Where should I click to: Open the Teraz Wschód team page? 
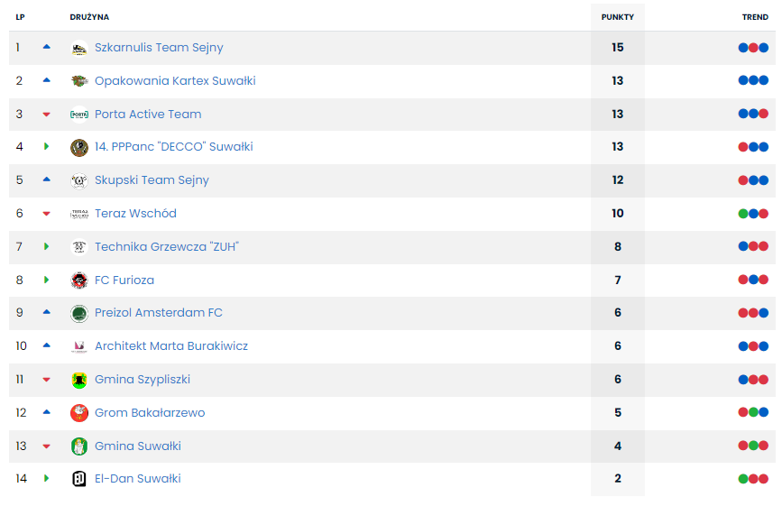pos(135,214)
